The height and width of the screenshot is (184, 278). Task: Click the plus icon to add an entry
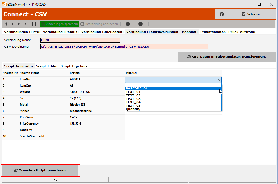click(128, 24)
